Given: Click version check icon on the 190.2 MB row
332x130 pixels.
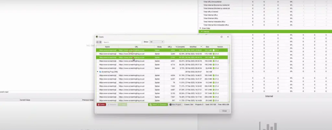Looking at the screenshot, I should click(x=214, y=65).
